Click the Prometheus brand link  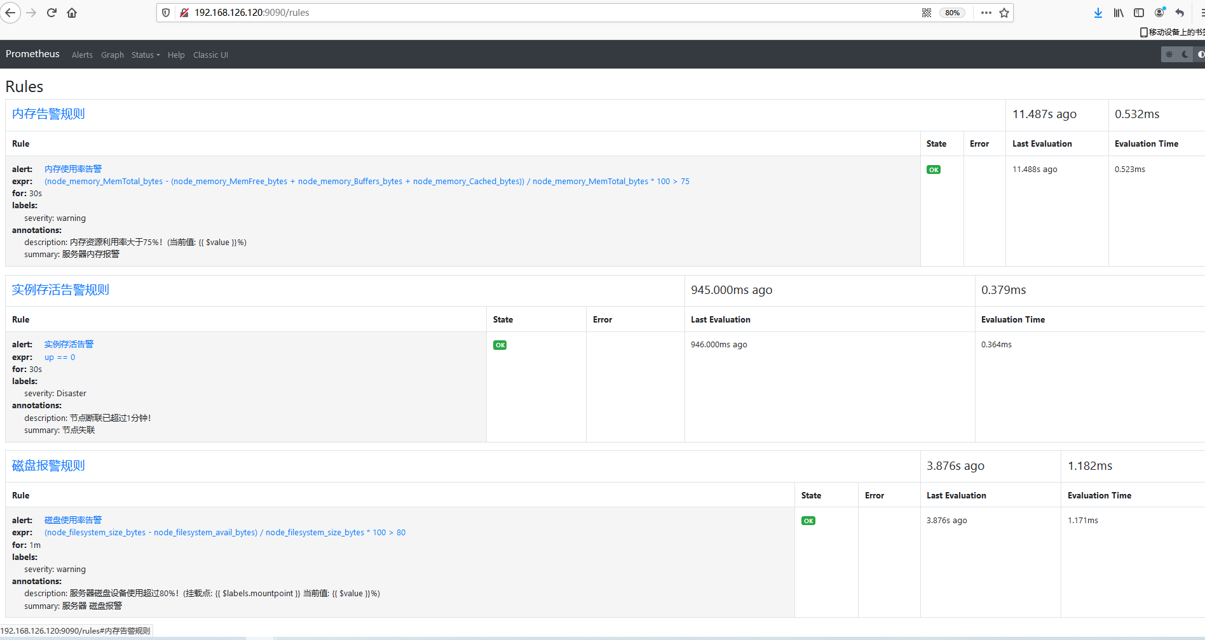click(x=32, y=54)
